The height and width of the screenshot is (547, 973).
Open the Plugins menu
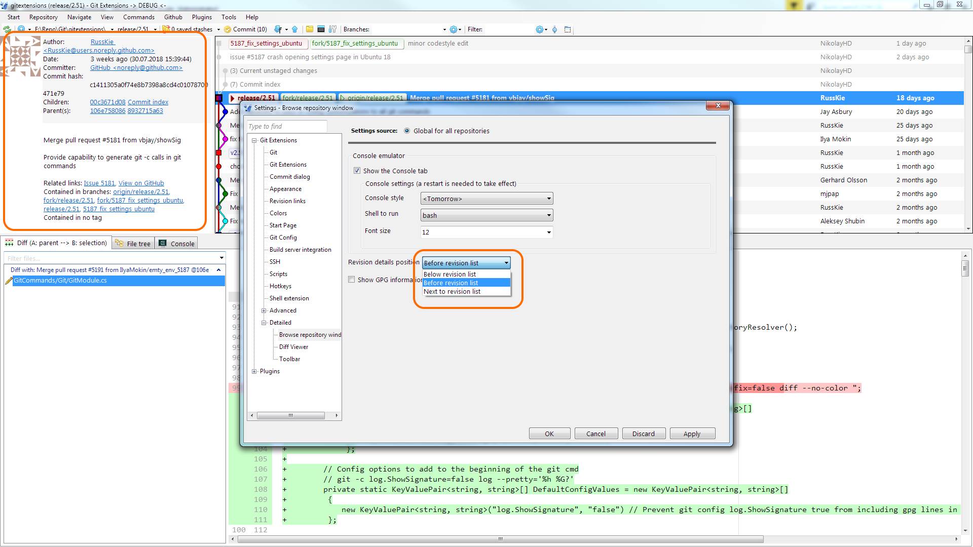[x=202, y=17]
